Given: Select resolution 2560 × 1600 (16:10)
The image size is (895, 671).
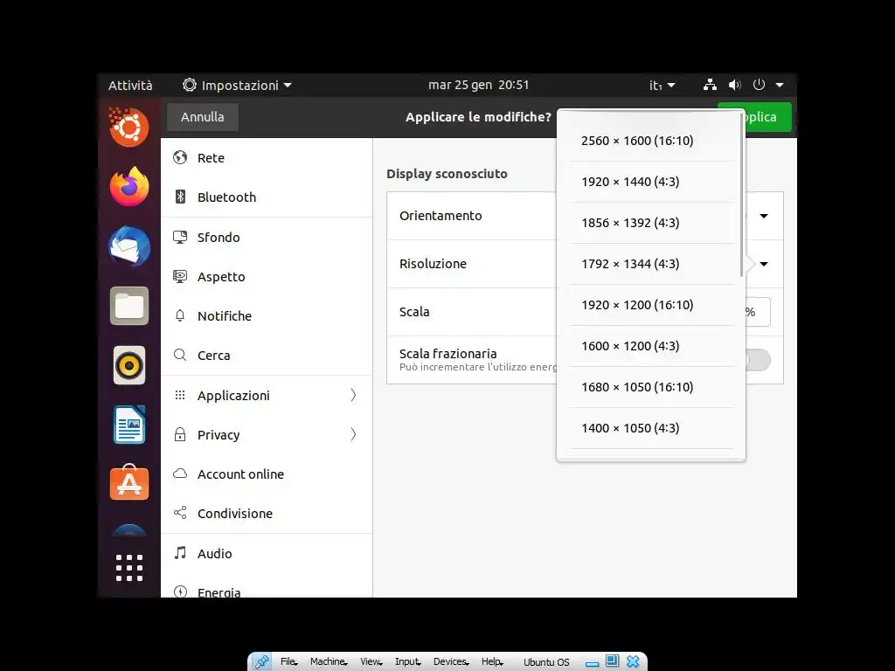Looking at the screenshot, I should (651, 141).
